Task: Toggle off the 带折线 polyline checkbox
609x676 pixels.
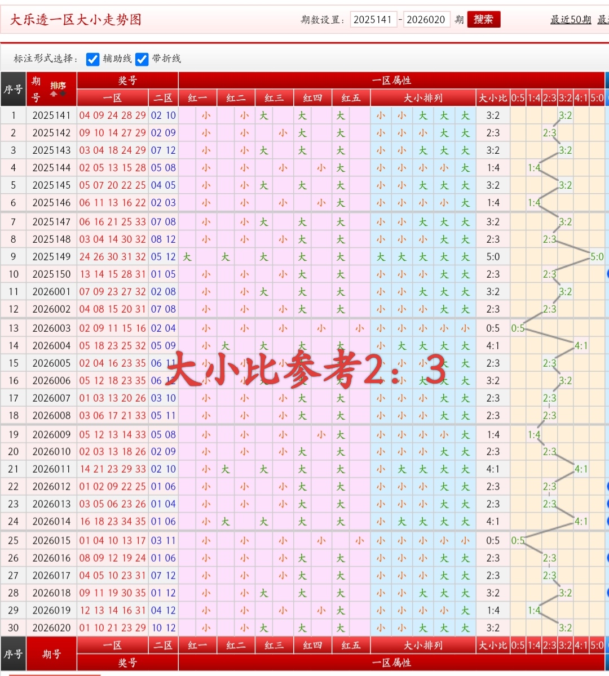Action: click(x=142, y=59)
